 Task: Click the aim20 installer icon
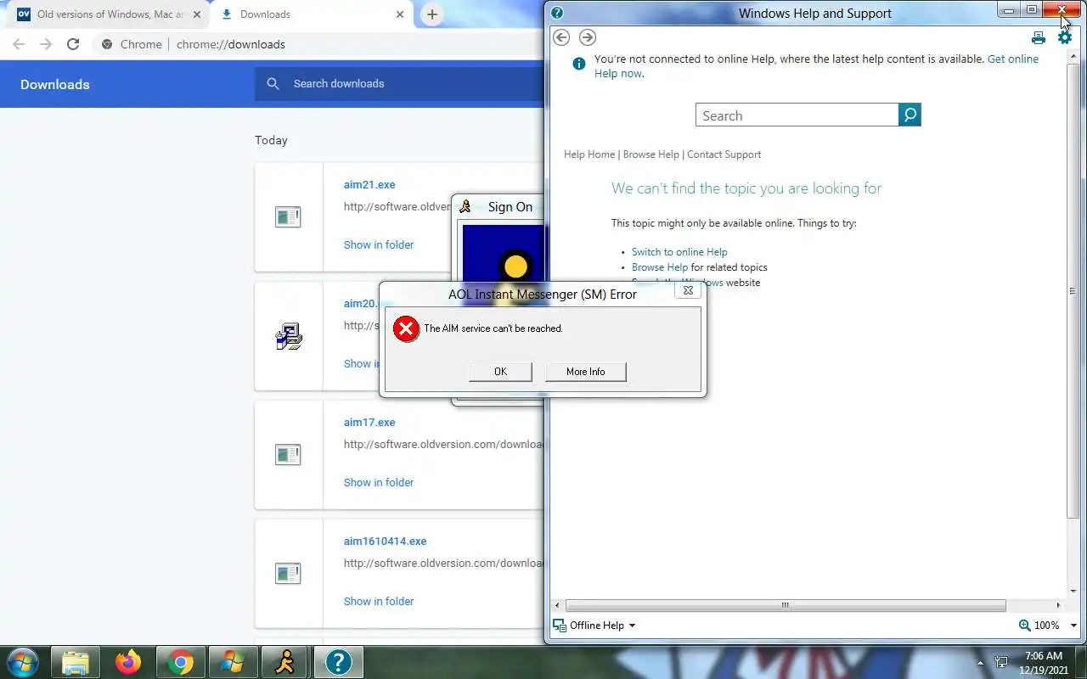(x=289, y=336)
